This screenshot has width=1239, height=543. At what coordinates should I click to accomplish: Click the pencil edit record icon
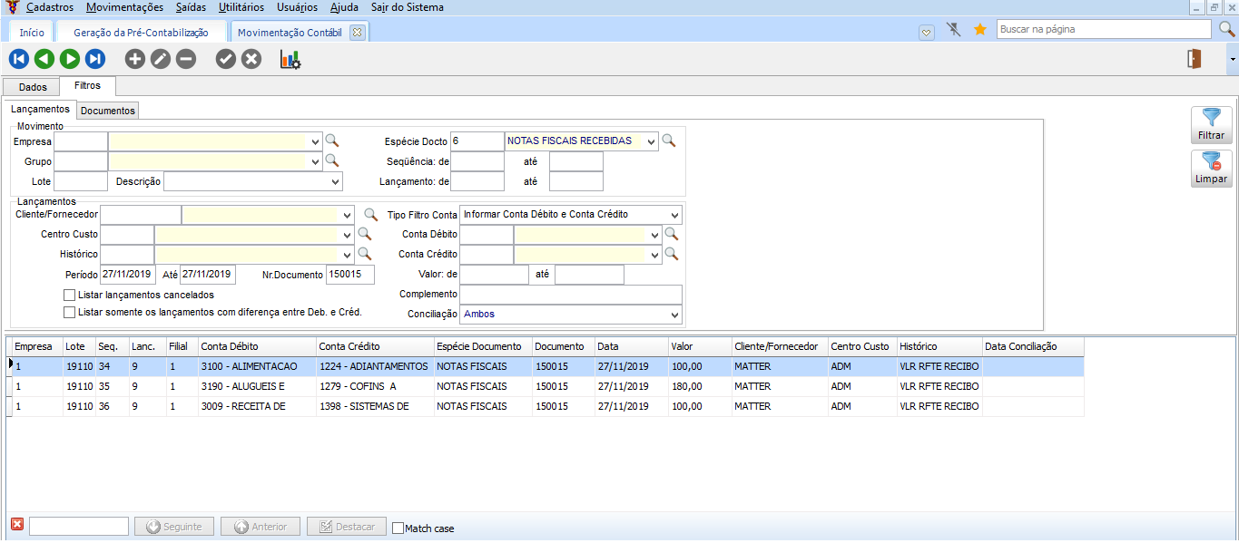pos(160,60)
